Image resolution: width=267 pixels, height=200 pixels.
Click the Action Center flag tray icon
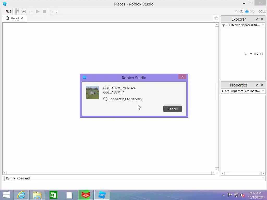[x=230, y=195]
